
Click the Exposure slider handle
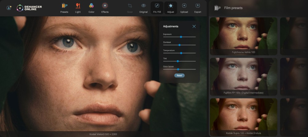[x=181, y=37]
